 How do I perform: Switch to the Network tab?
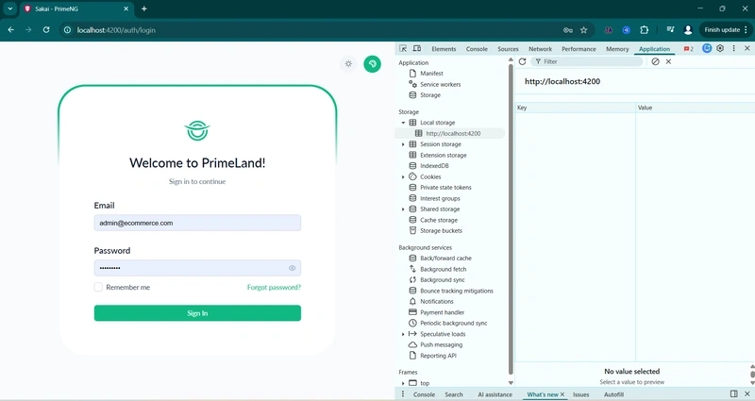coord(540,49)
